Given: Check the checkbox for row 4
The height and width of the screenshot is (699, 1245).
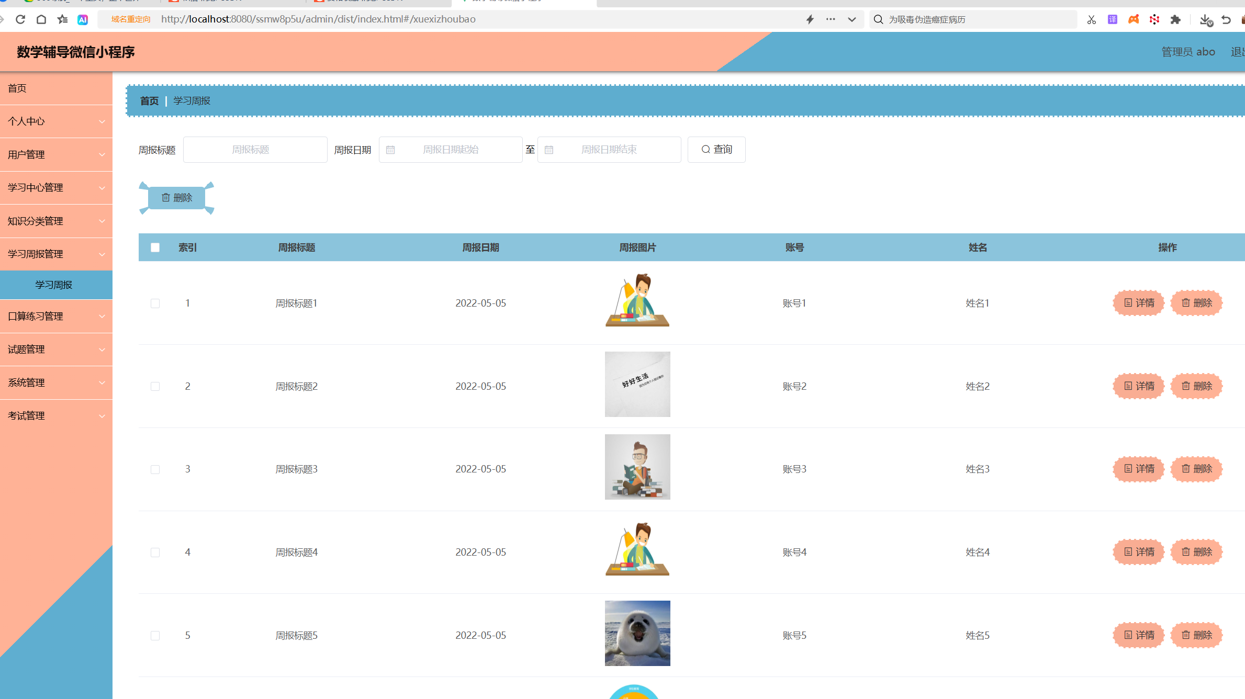Looking at the screenshot, I should [155, 553].
